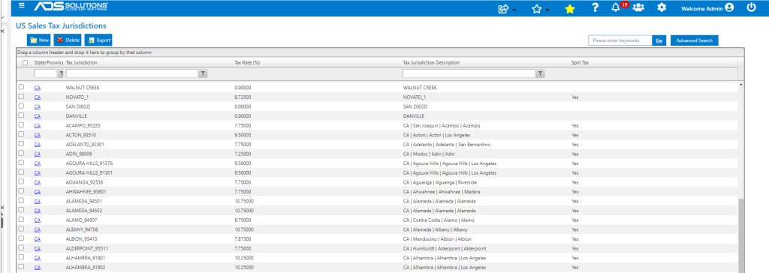Screen dimensions: 769x273
Task: Open settings gear icon
Action: [662, 7]
